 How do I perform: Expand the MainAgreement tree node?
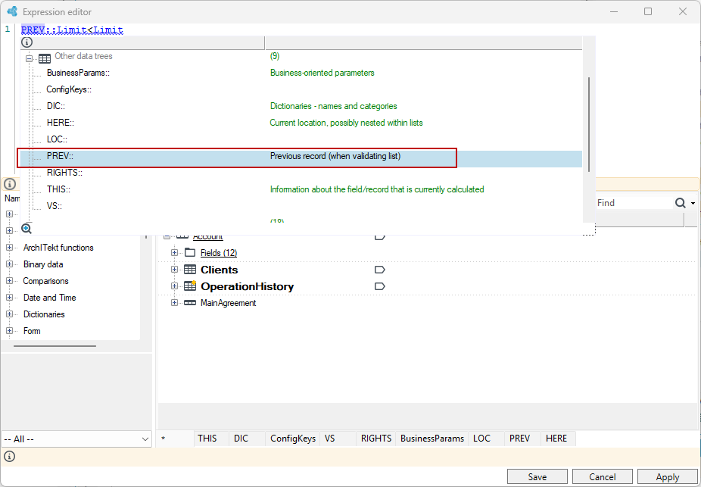175,303
